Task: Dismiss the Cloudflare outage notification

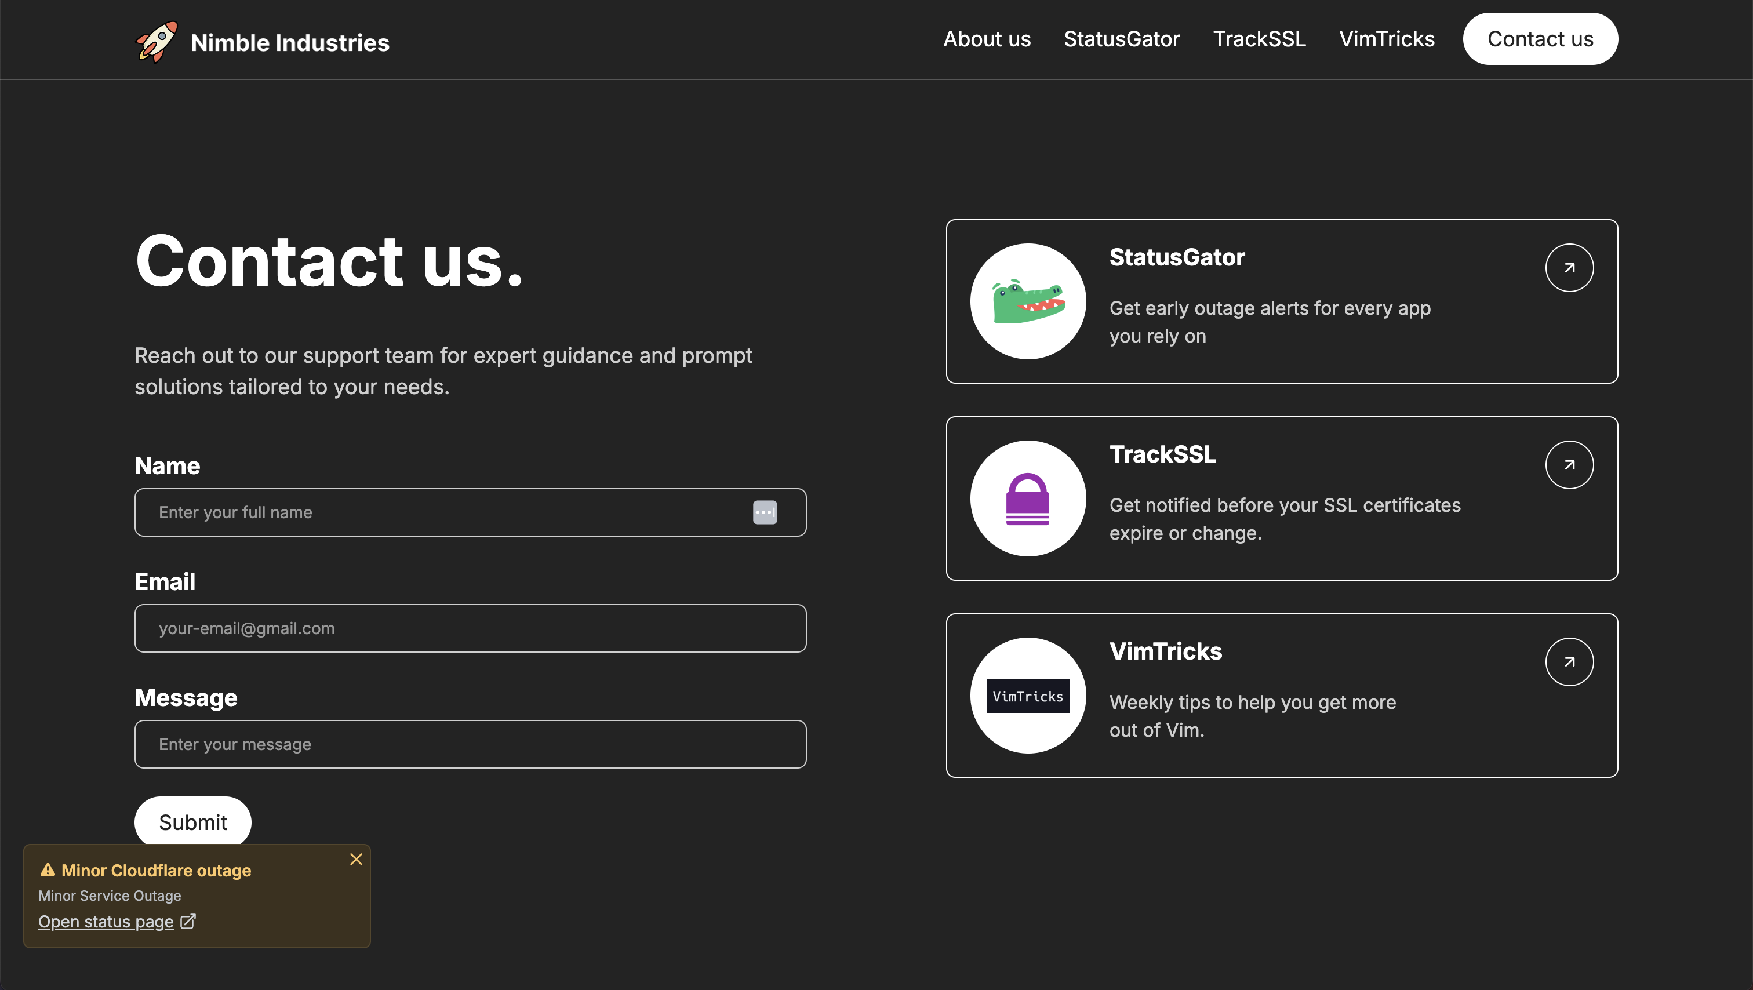Action: pyautogui.click(x=356, y=860)
